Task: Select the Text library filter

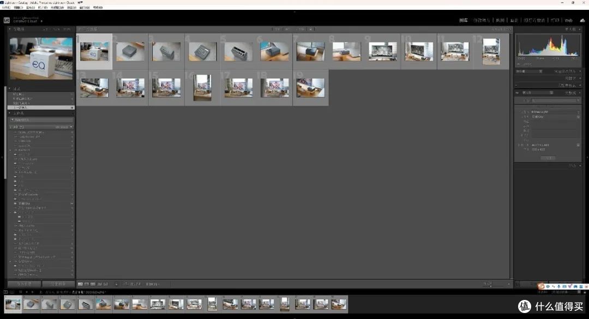Action: coord(277,29)
